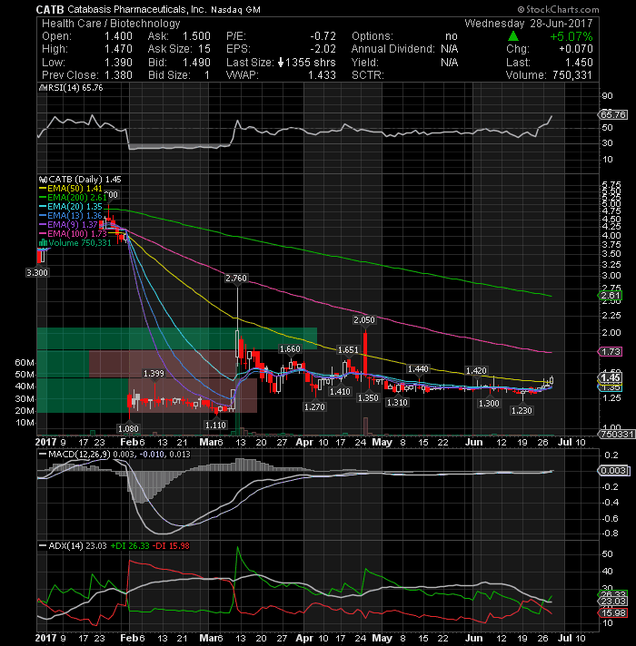
Task: Click the EMA(200) 2.61 legend entry
Action: tap(73, 198)
